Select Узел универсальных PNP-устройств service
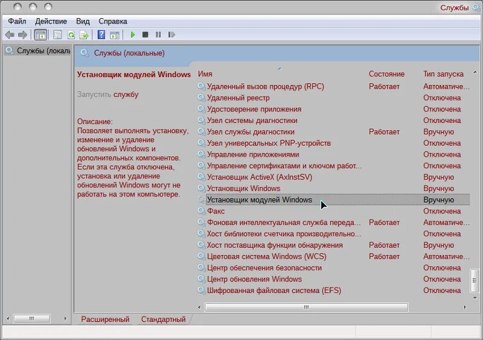 333,143
